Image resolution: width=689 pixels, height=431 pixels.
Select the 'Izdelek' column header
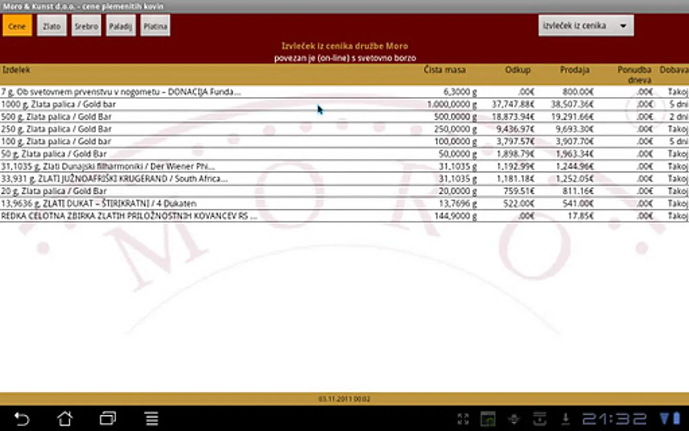coord(16,70)
